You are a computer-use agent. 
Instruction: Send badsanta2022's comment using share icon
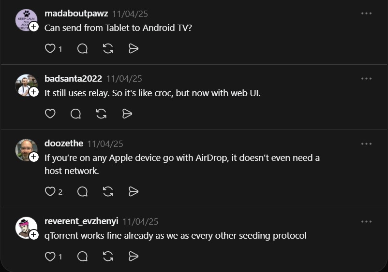pos(127,114)
